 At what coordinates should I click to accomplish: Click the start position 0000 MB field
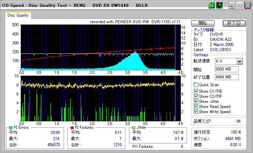coord(227,69)
